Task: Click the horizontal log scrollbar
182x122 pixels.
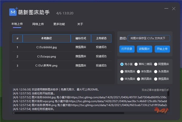Action: point(76,113)
